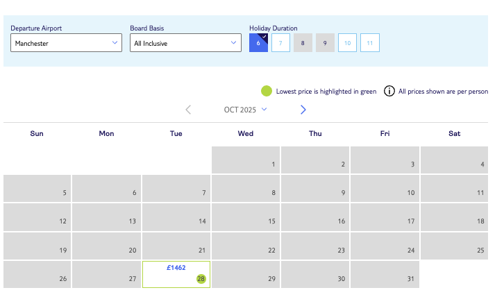
Task: Select the 8 nights duration option
Action: pyautogui.click(x=303, y=43)
